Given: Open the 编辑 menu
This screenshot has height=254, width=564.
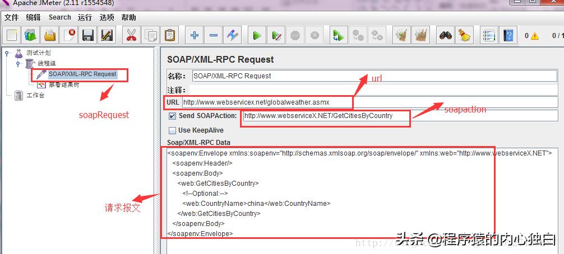Looking at the screenshot, I should 34,17.
